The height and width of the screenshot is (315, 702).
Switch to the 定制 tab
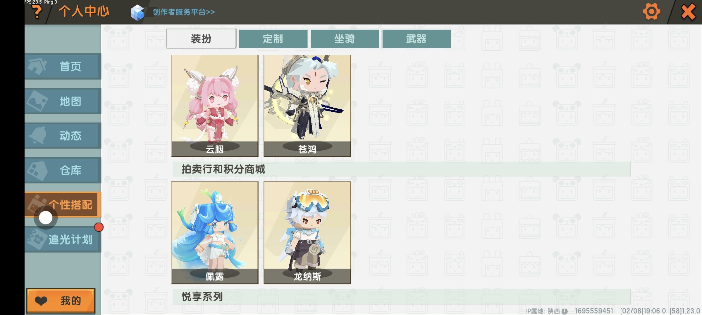[273, 38]
